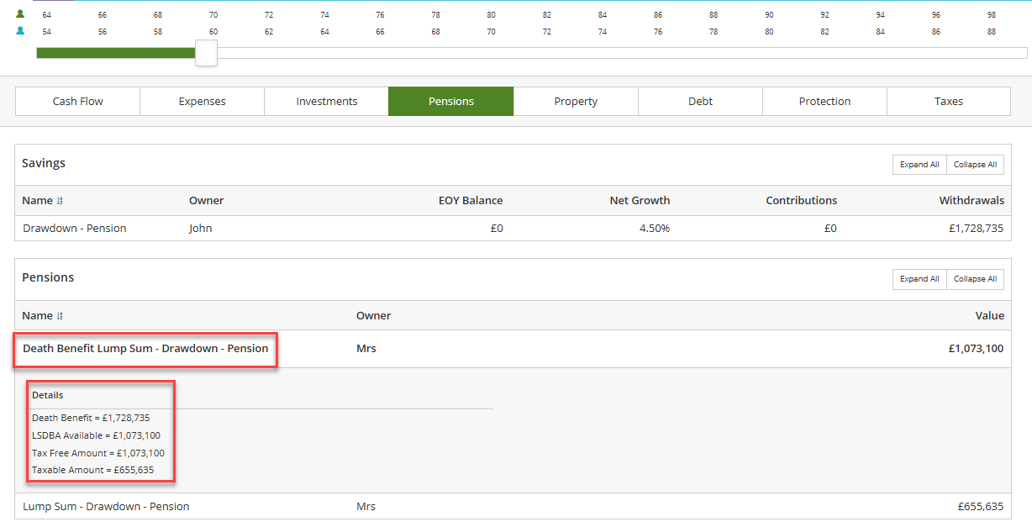Collapse the Death Benefit Lump Sum row
Image resolution: width=1032 pixels, height=527 pixels.
(x=513, y=349)
